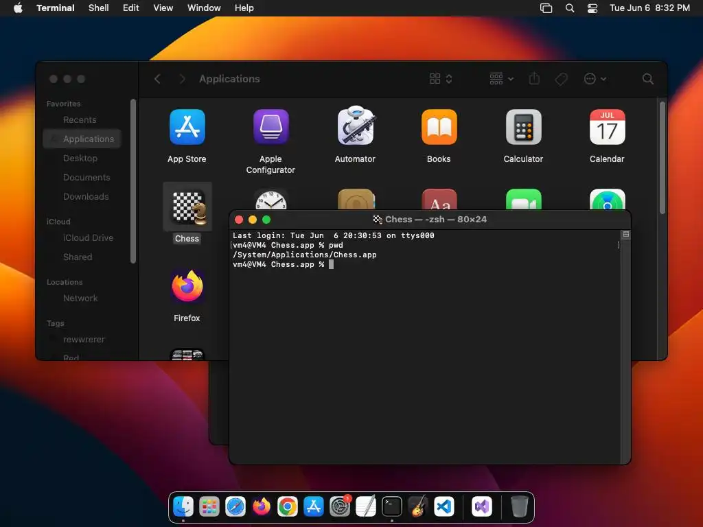Viewport: 703px width, 527px height.
Task: Click the Finder content vertical scrollbar
Action: point(662,158)
